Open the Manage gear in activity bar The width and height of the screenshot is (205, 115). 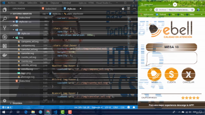4,101
